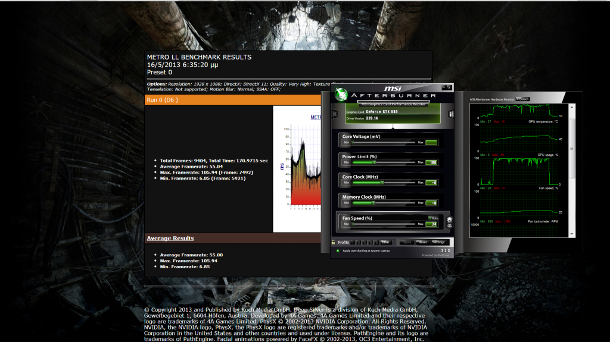
Task: Minimize the Afterburner window
Action: click(x=443, y=87)
